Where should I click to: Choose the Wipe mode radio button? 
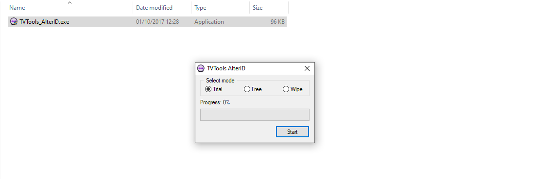(286, 89)
